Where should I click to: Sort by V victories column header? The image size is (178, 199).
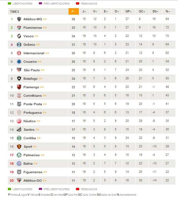coord(95,11)
